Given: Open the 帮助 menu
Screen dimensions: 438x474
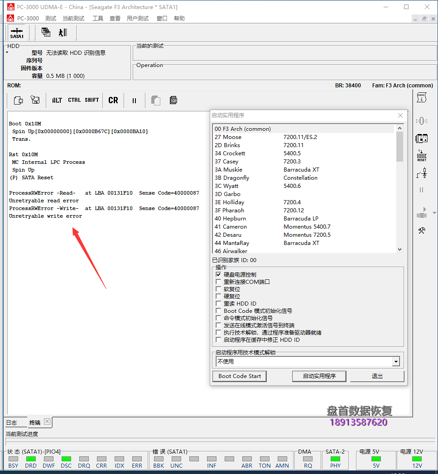Looking at the screenshot, I should (179, 19).
